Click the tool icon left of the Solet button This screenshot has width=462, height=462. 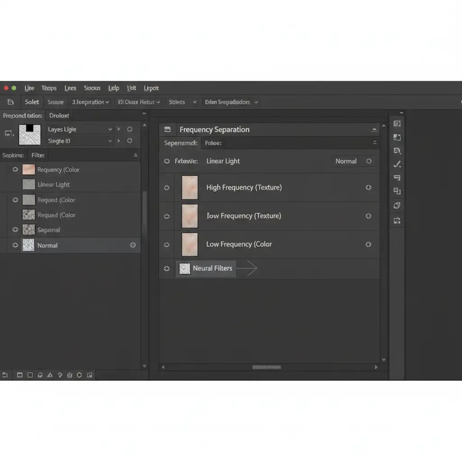pyautogui.click(x=10, y=102)
